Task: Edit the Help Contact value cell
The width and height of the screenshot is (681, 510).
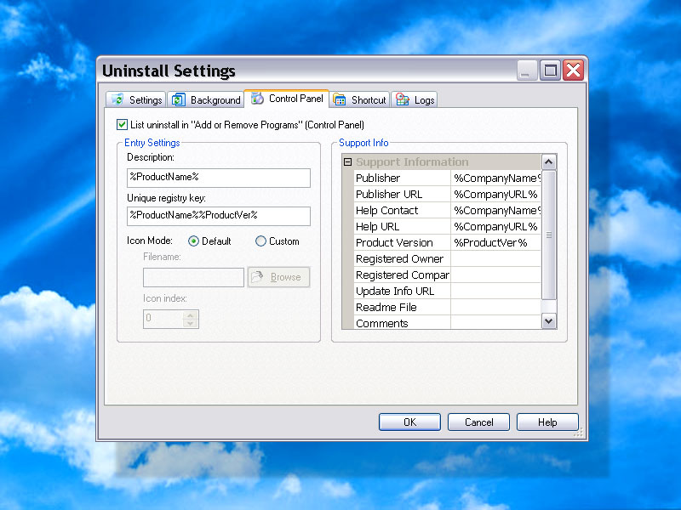Action: pos(495,210)
